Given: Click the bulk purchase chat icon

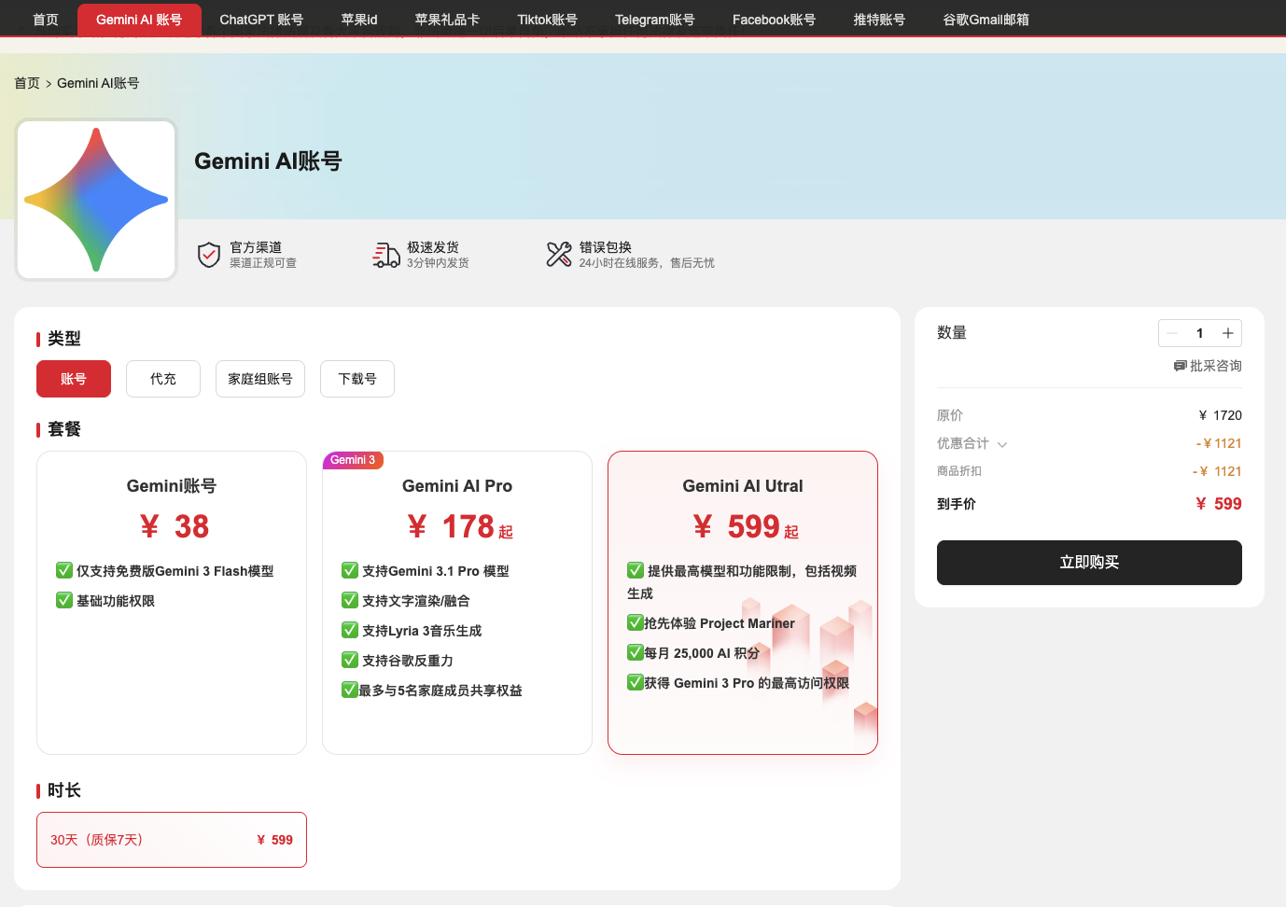Looking at the screenshot, I should (x=1180, y=366).
